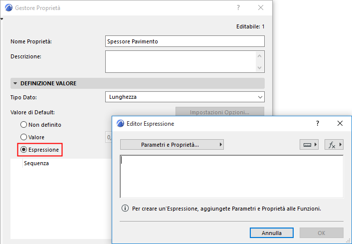The width and height of the screenshot is (352, 244).
Task: Click the help question mark in Gestore Proprietà
Action: coord(238,8)
